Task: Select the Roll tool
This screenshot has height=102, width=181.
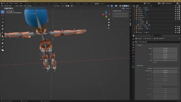Action: coord(3,40)
